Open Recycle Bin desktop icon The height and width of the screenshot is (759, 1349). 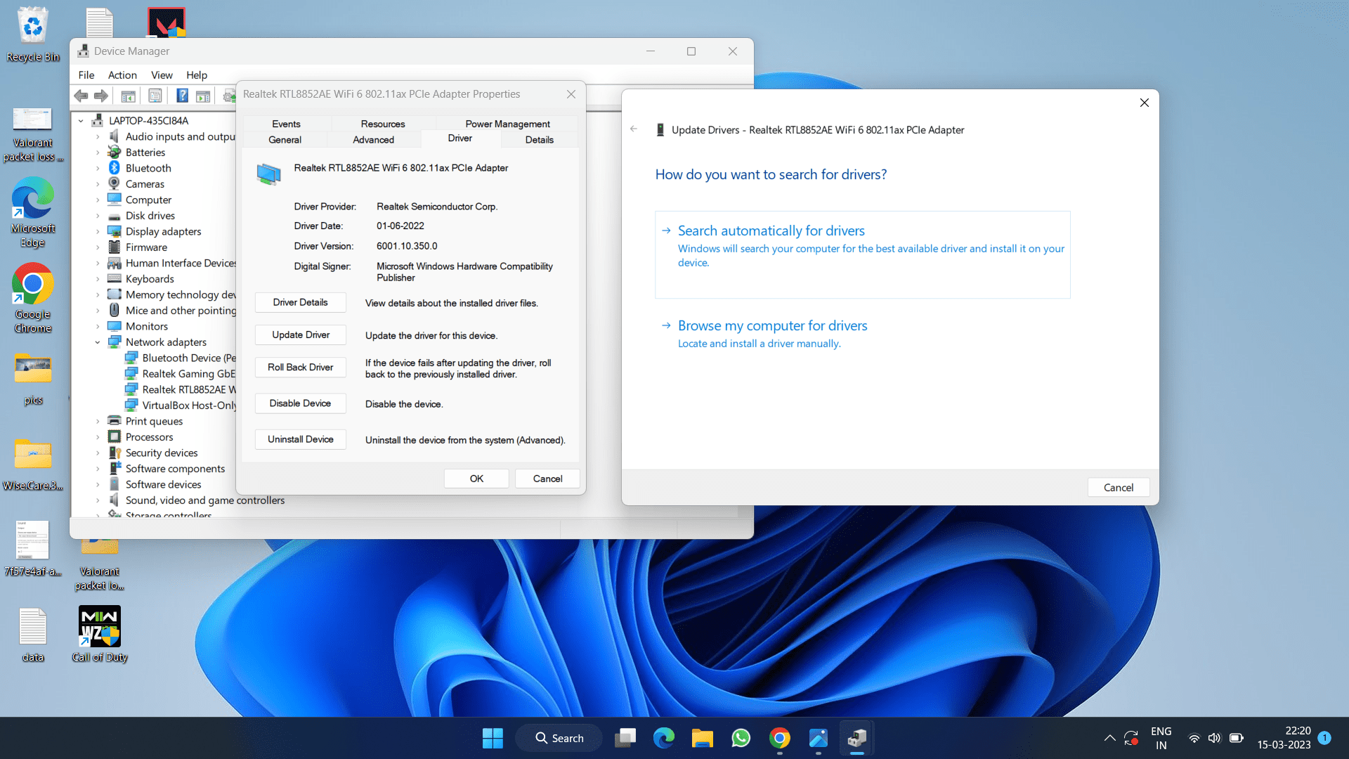click(33, 34)
